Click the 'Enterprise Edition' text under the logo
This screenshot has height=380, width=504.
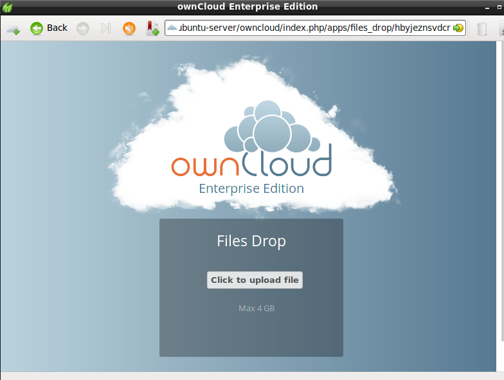pyautogui.click(x=251, y=188)
